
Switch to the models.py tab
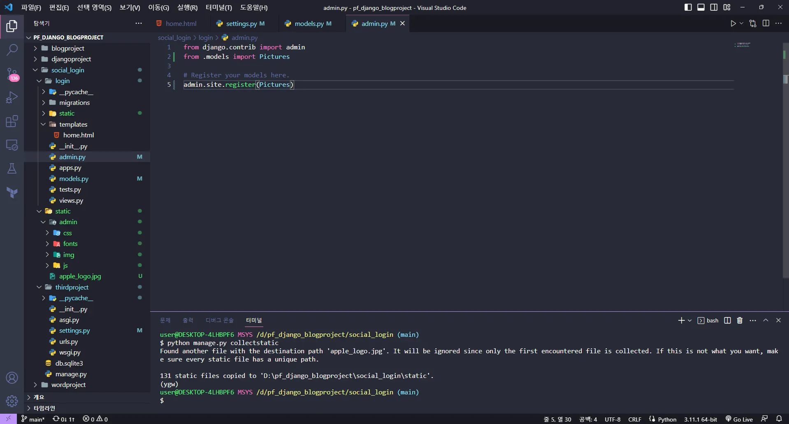tap(313, 23)
